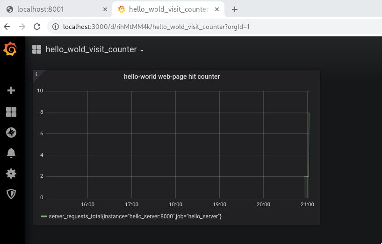Click the panel info corner icon
Image resolution: width=382 pixels, height=244 pixels.
(36, 74)
